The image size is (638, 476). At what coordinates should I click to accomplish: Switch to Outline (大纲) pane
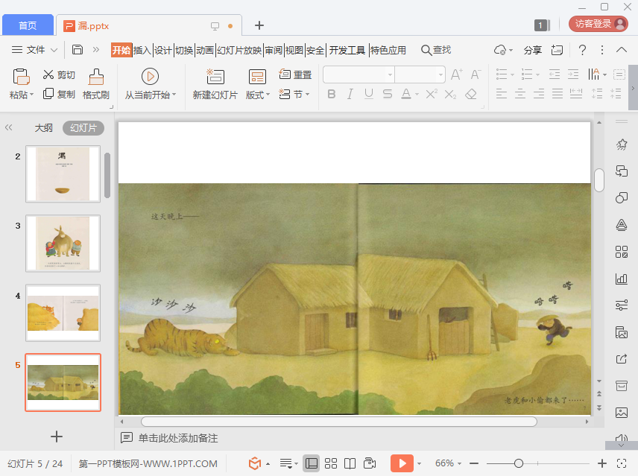[43, 127]
